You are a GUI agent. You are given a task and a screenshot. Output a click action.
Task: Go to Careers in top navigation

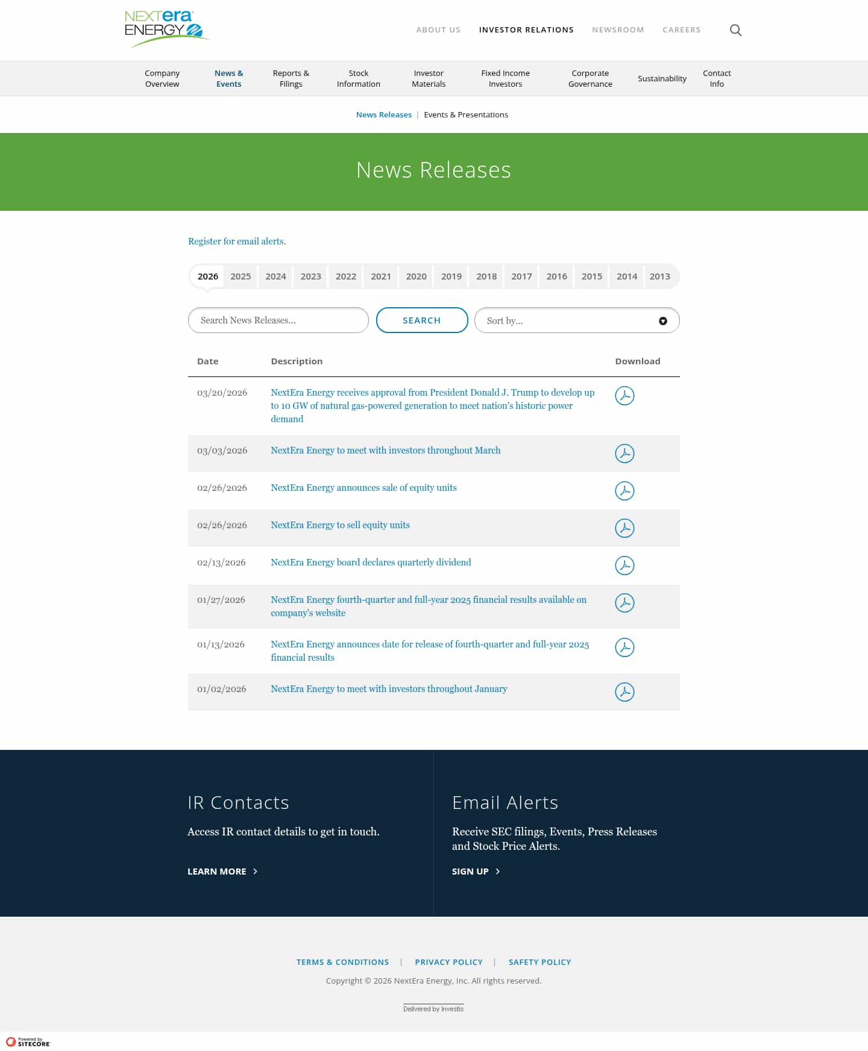pos(682,30)
